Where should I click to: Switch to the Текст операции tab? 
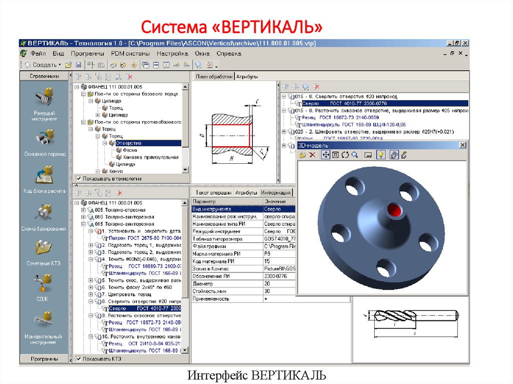(213, 193)
